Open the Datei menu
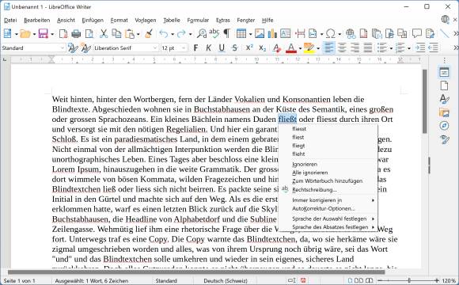The image size is (459, 285). pos(10,21)
